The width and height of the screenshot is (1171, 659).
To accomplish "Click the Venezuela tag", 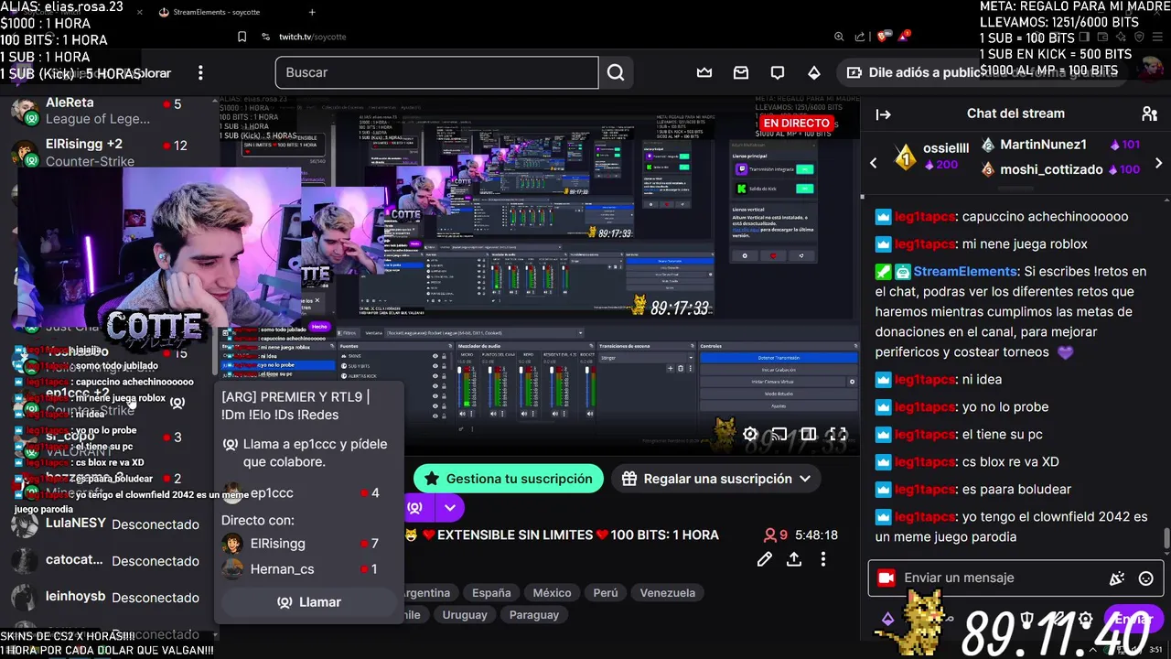I will (668, 593).
